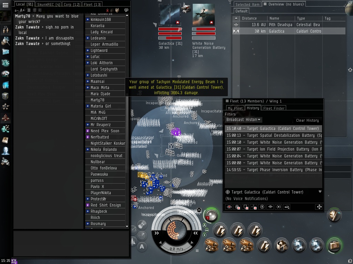Open the chat channel speech bubble icon
The width and height of the screenshot is (353, 264).
126,10
